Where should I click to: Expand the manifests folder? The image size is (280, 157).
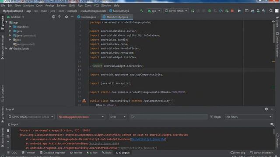click(x=10, y=27)
